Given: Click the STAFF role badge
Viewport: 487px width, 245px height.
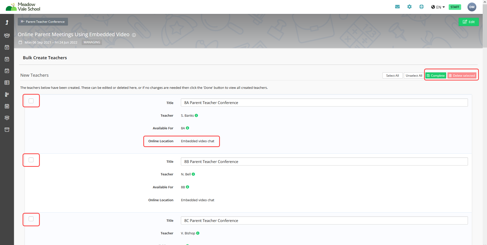Looking at the screenshot, I should click(x=455, y=7).
